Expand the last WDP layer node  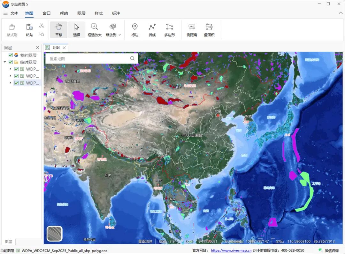(x=10, y=83)
